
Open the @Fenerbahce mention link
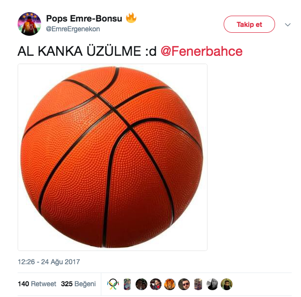pyautogui.click(x=201, y=51)
